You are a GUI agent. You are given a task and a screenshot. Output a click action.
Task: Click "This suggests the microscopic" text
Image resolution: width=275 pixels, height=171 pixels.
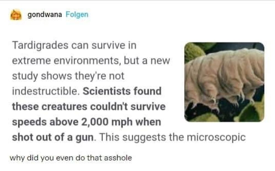pyautogui.click(x=172, y=137)
